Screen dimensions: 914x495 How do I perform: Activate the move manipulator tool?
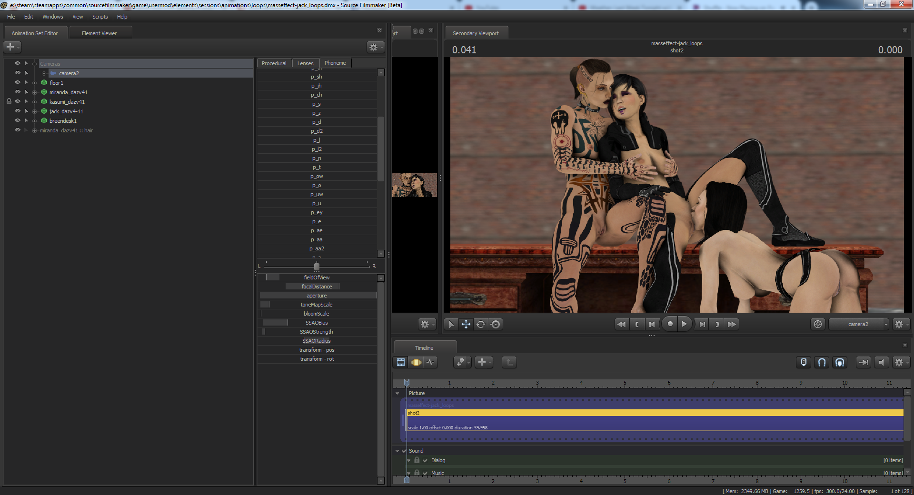466,324
